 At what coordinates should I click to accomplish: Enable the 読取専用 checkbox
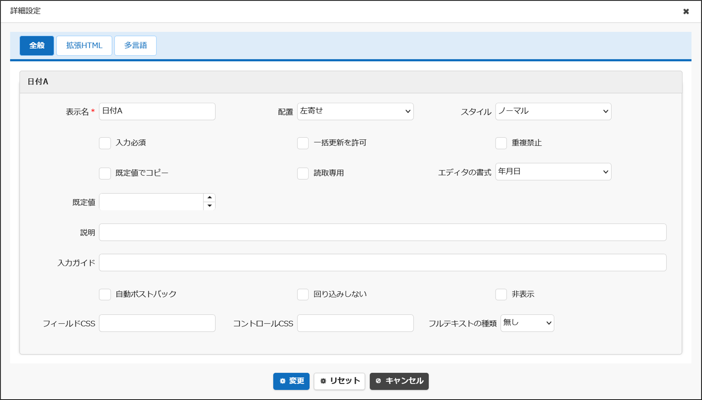(x=303, y=173)
